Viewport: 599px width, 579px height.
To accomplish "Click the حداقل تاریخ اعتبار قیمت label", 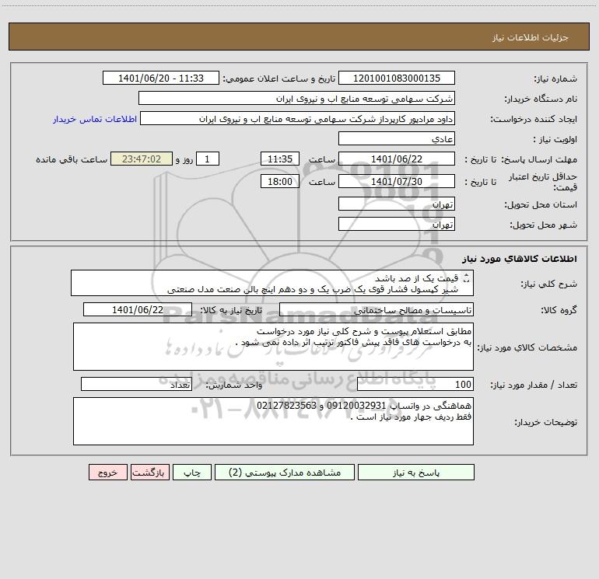I will (543, 182).
